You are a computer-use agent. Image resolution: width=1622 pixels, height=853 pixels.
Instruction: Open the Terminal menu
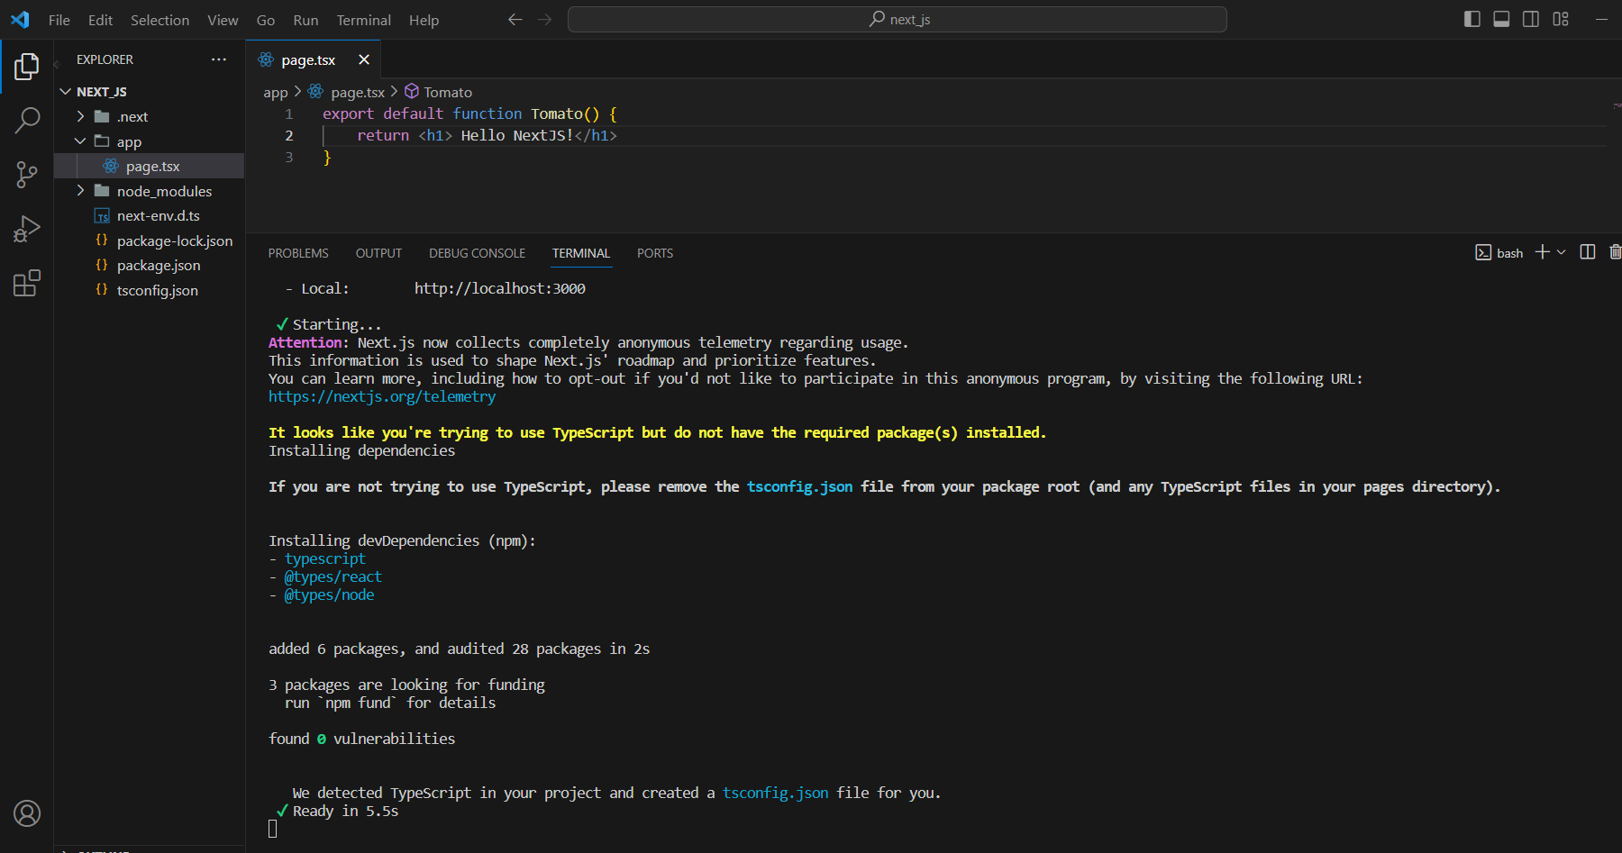[364, 20]
